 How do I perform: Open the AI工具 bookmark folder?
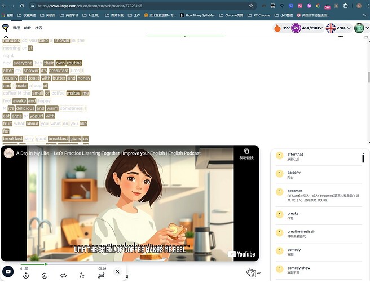point(91,15)
